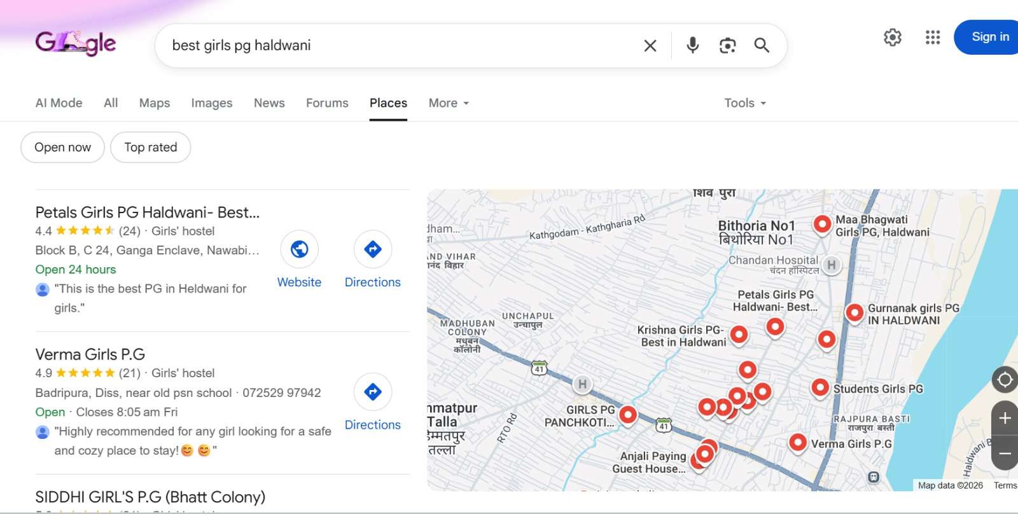Open the Google apps grid

(933, 38)
